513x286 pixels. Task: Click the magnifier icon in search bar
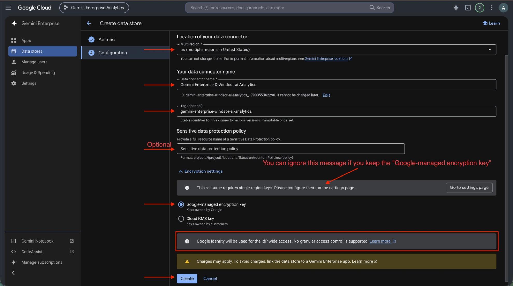point(372,8)
